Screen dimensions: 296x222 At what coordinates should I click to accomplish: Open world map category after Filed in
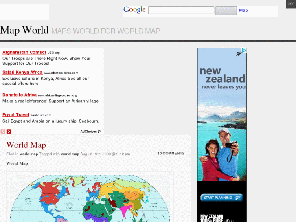tap(29, 154)
